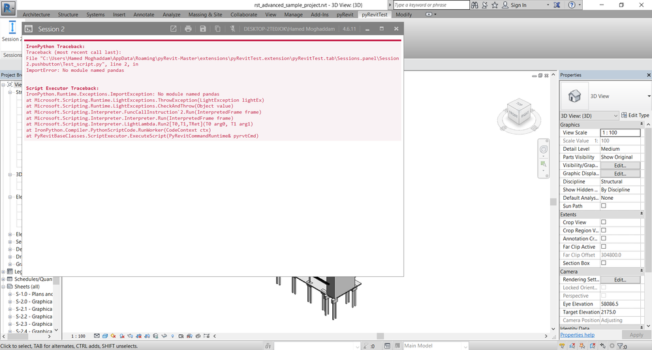Viewport: 652px width, 350px height.
Task: Enable the Sun Path checkbox
Action: pyautogui.click(x=603, y=206)
